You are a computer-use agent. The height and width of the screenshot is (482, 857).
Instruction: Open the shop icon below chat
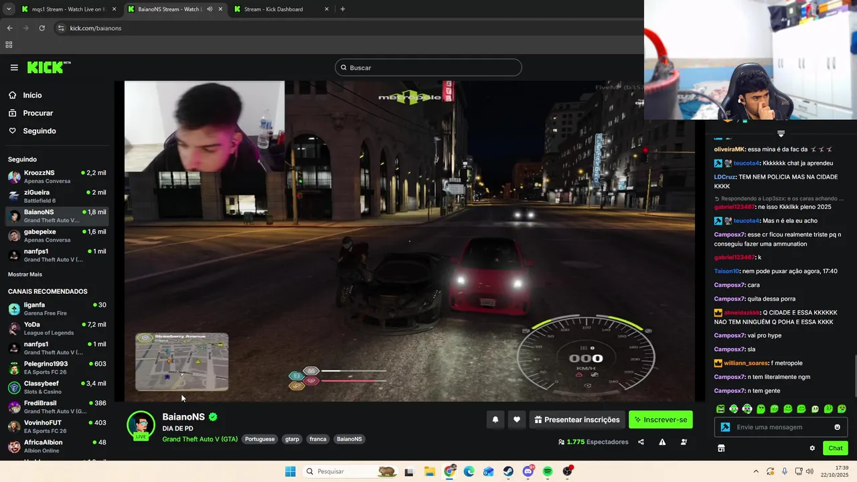721,449
